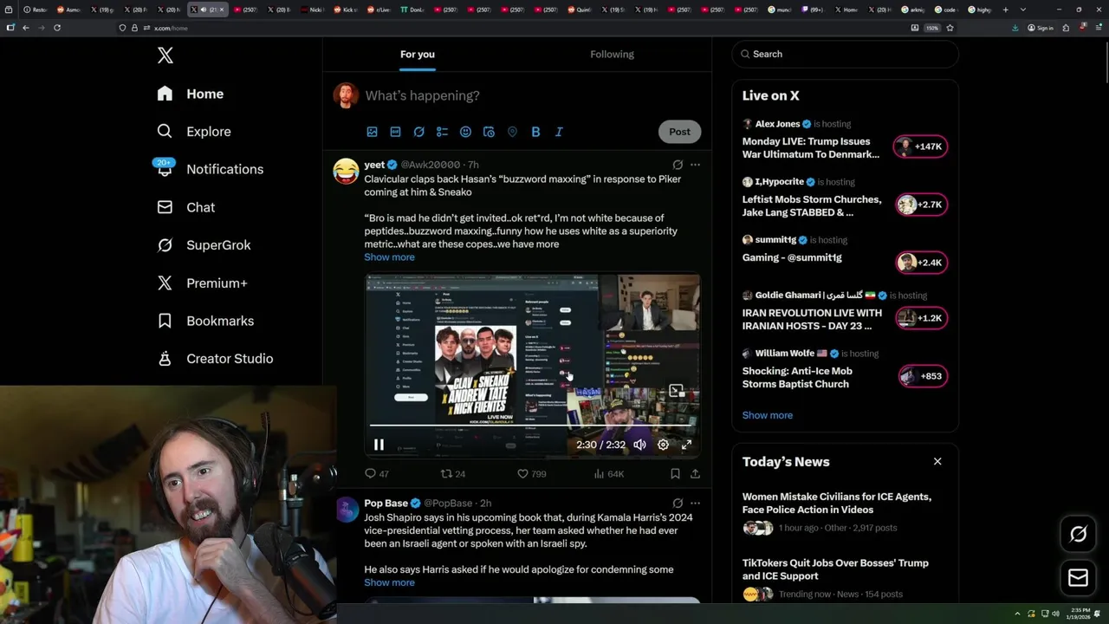Viewport: 1109px width, 624px height.
Task: Click Grok explain icon on yeet's post
Action: pyautogui.click(x=678, y=165)
